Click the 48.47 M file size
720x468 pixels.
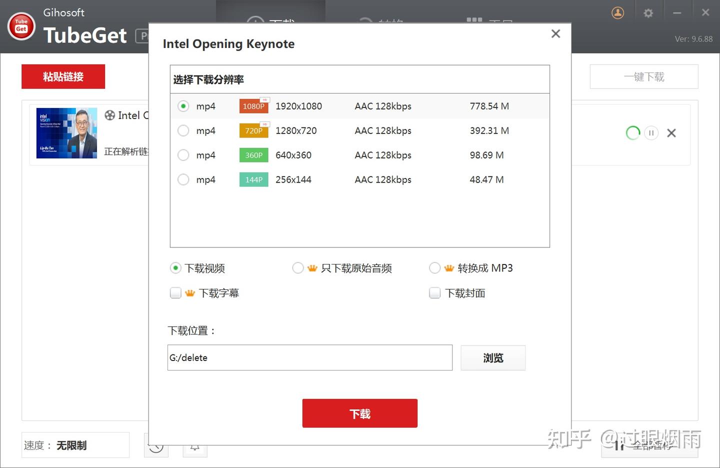[x=486, y=179]
